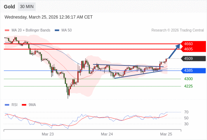The image size is (207, 140).
Task: Click the 4660 resistance price label
Action: click(193, 44)
